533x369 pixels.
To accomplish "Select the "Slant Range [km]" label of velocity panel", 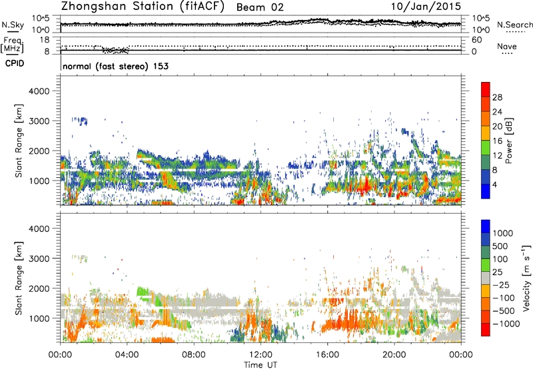I will (19, 278).
